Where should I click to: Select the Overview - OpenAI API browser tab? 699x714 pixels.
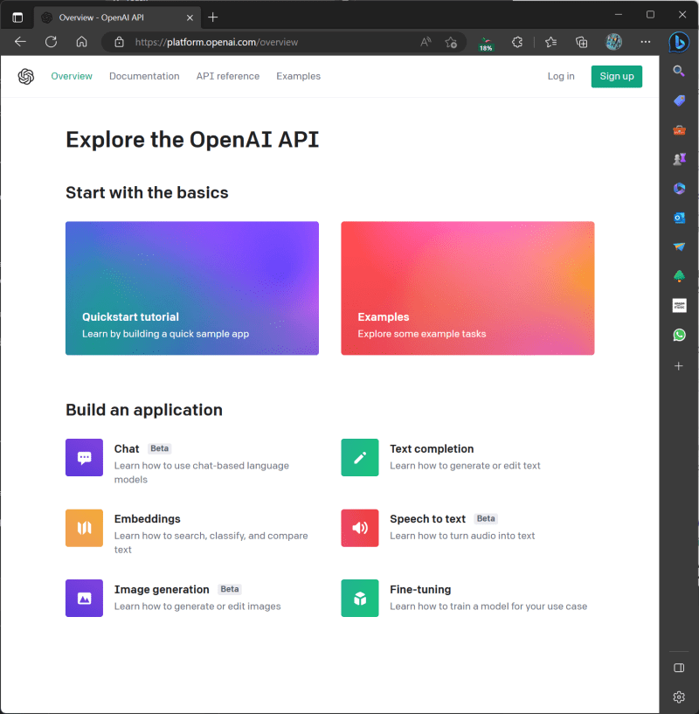117,17
